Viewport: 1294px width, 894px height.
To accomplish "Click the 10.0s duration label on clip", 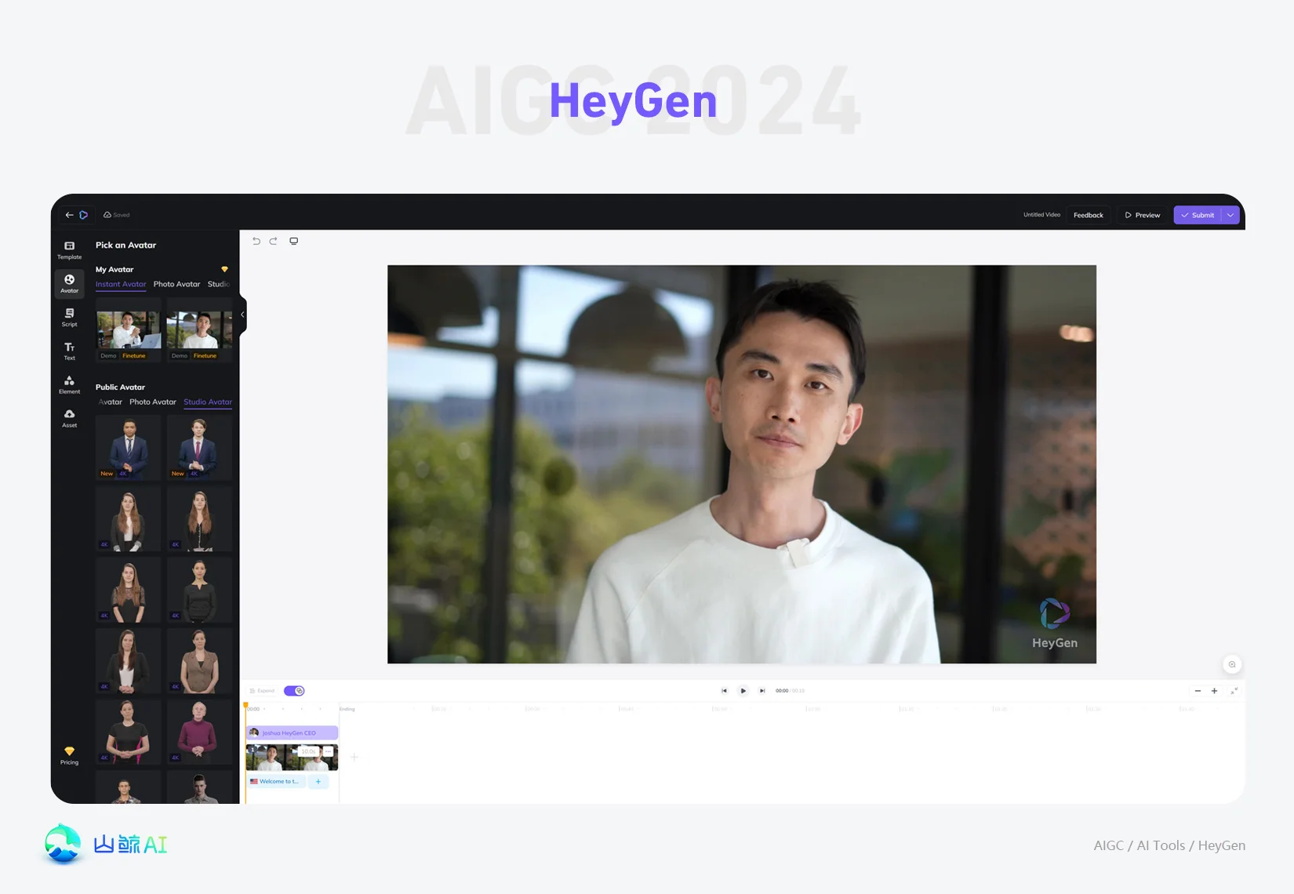I will [308, 751].
